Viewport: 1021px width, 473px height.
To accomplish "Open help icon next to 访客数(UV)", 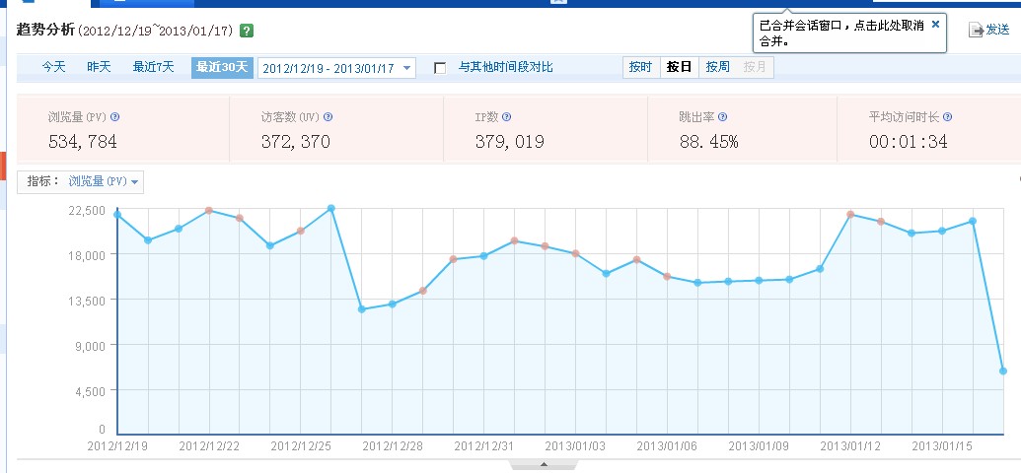I will [x=328, y=116].
